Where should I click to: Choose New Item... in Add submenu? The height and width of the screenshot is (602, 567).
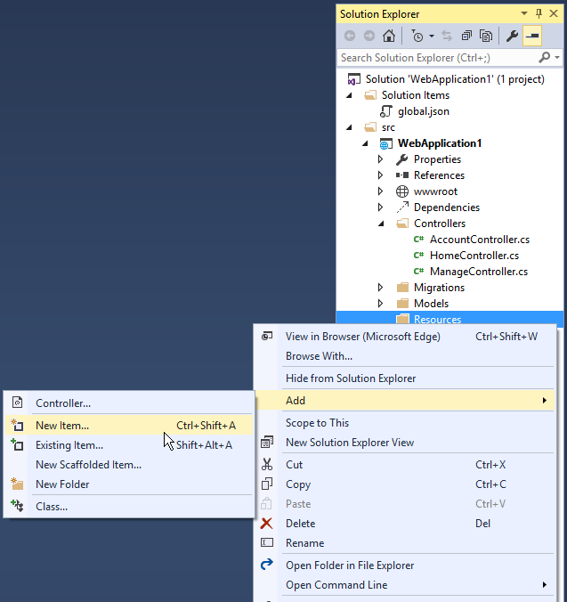point(129,426)
